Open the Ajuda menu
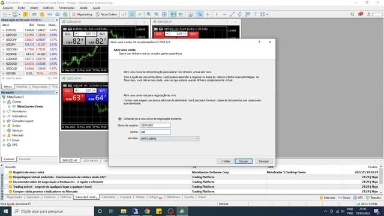This screenshot has height=216, width=384. click(96, 8)
